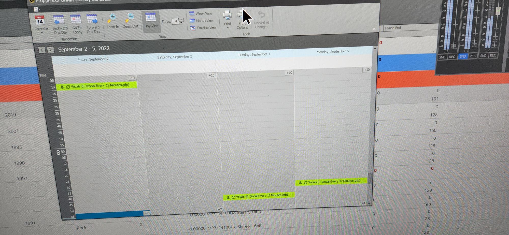Open the Print dropdown

(x=228, y=27)
